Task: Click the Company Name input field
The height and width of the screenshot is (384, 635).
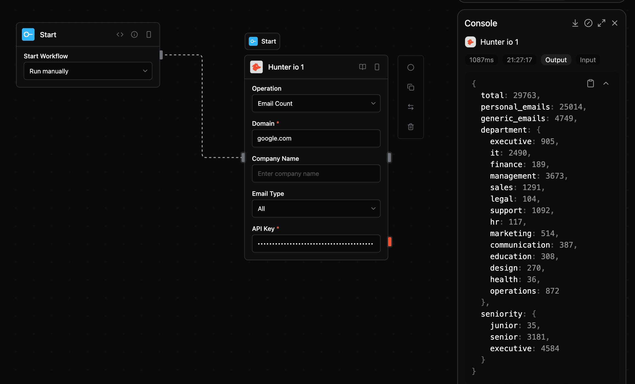Action: coord(316,173)
